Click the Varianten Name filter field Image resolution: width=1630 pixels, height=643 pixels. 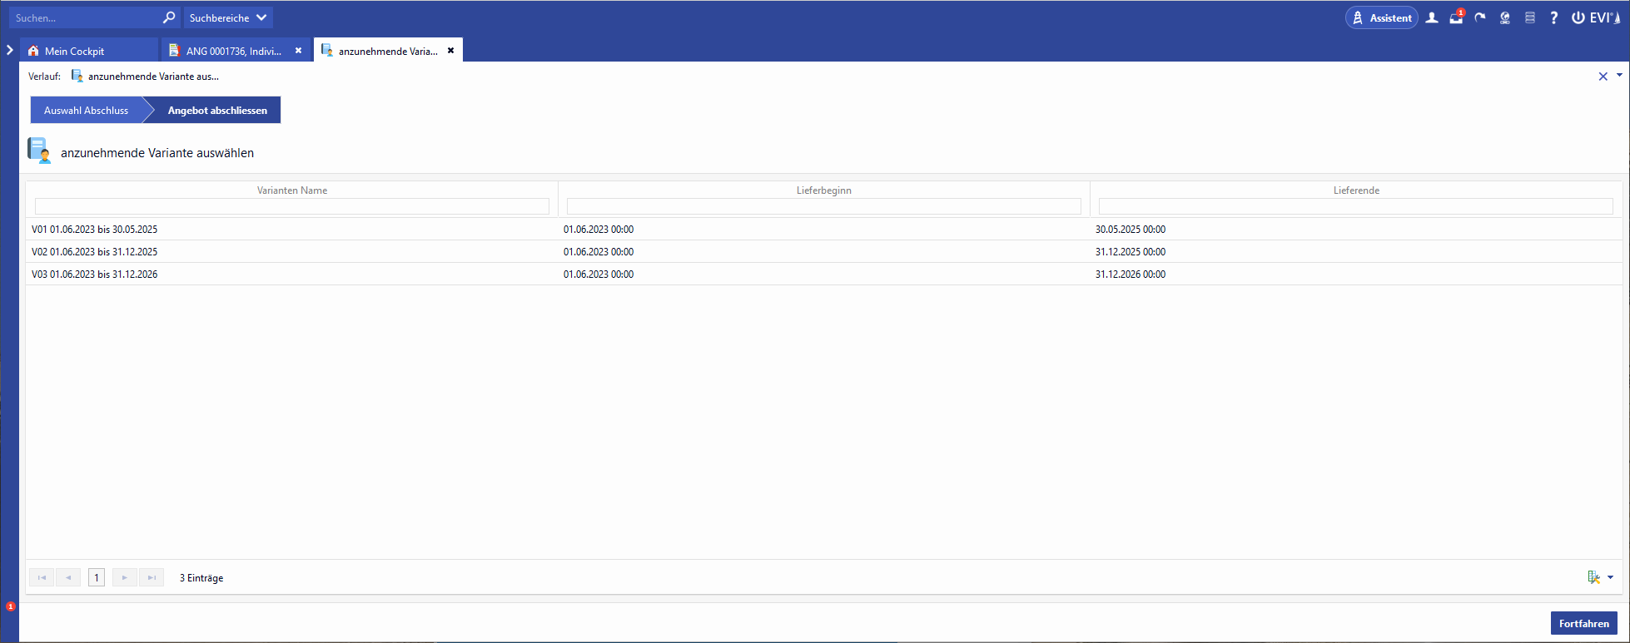(291, 206)
